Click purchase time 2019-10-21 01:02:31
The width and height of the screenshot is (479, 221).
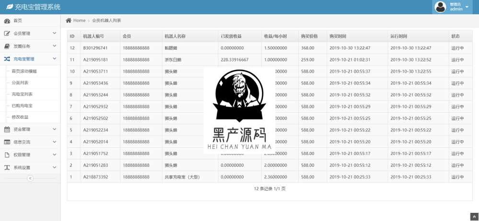(x=350, y=59)
